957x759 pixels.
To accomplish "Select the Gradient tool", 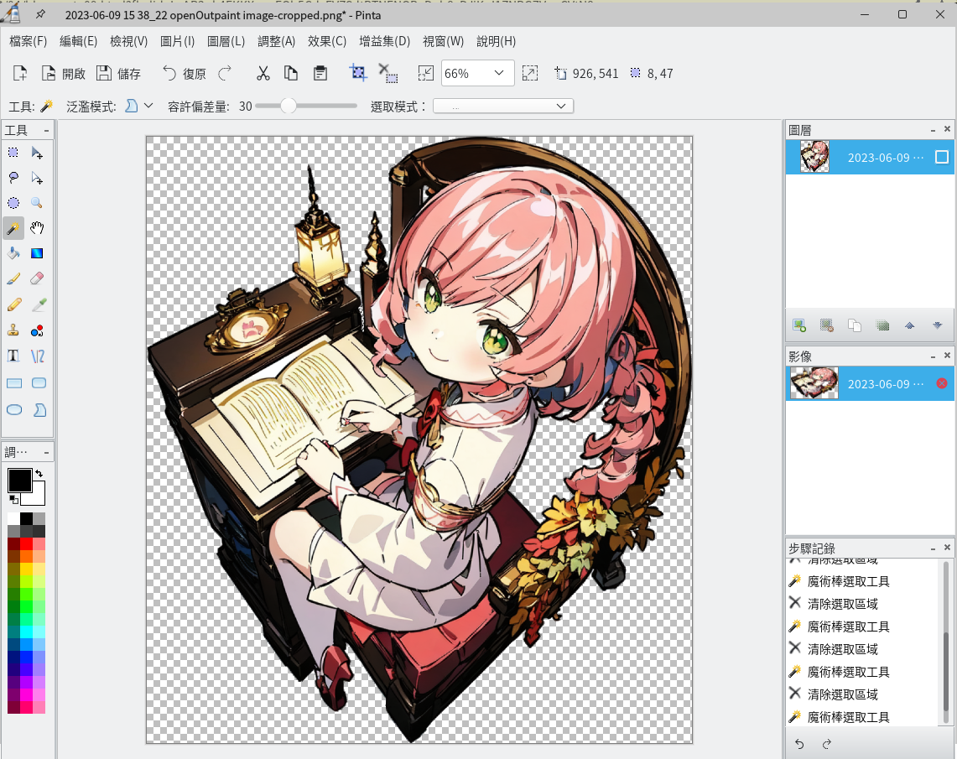I will pyautogui.click(x=37, y=253).
